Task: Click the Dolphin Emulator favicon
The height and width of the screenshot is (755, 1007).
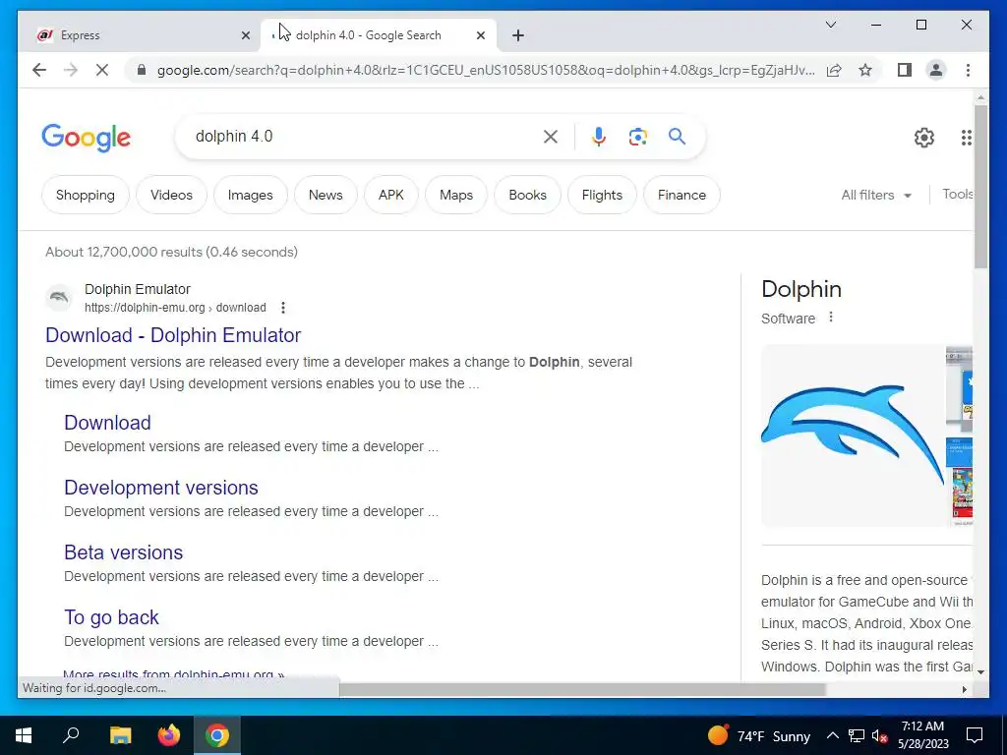Action: pyautogui.click(x=59, y=297)
